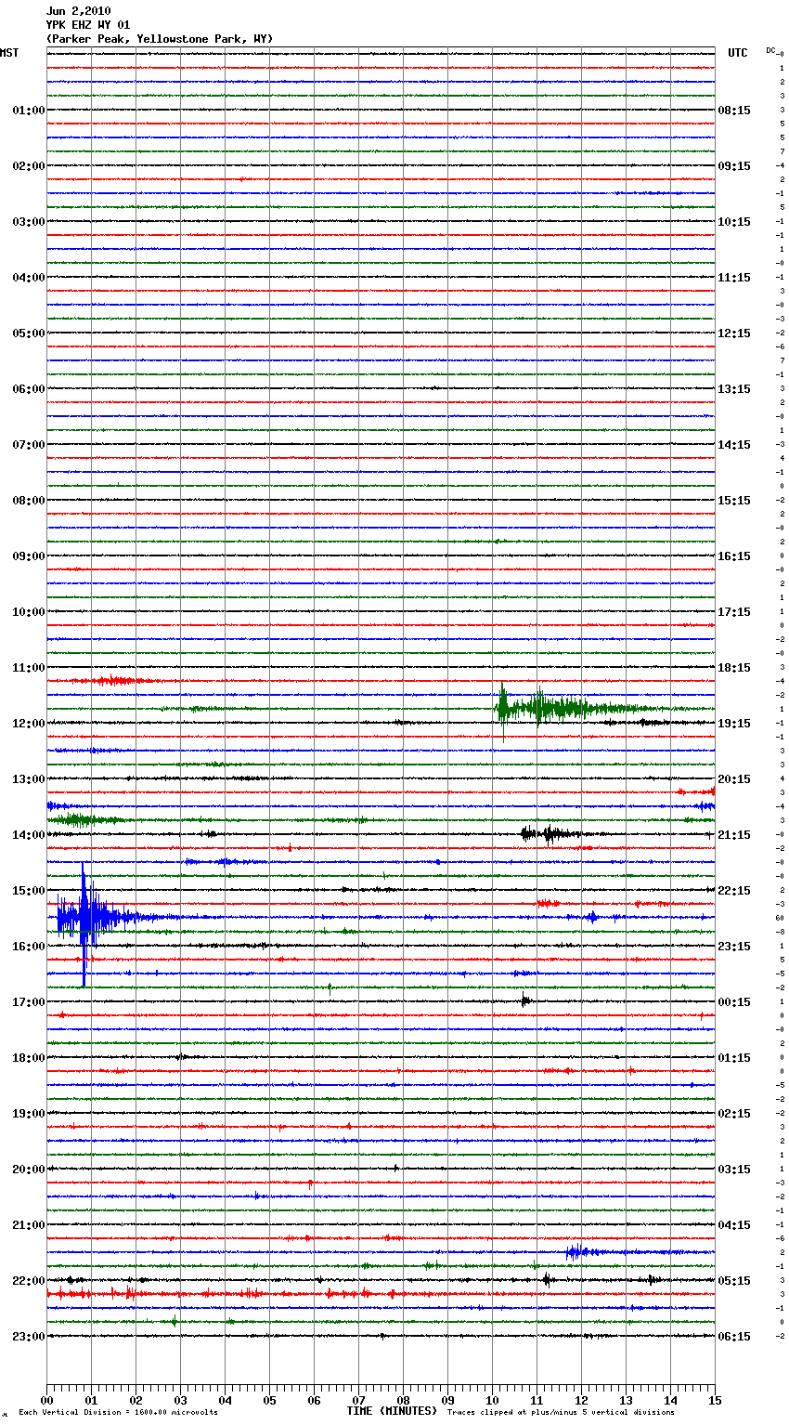789x1425 pixels.
Task: Click the 00:15 UTC time label
Action: click(734, 1002)
